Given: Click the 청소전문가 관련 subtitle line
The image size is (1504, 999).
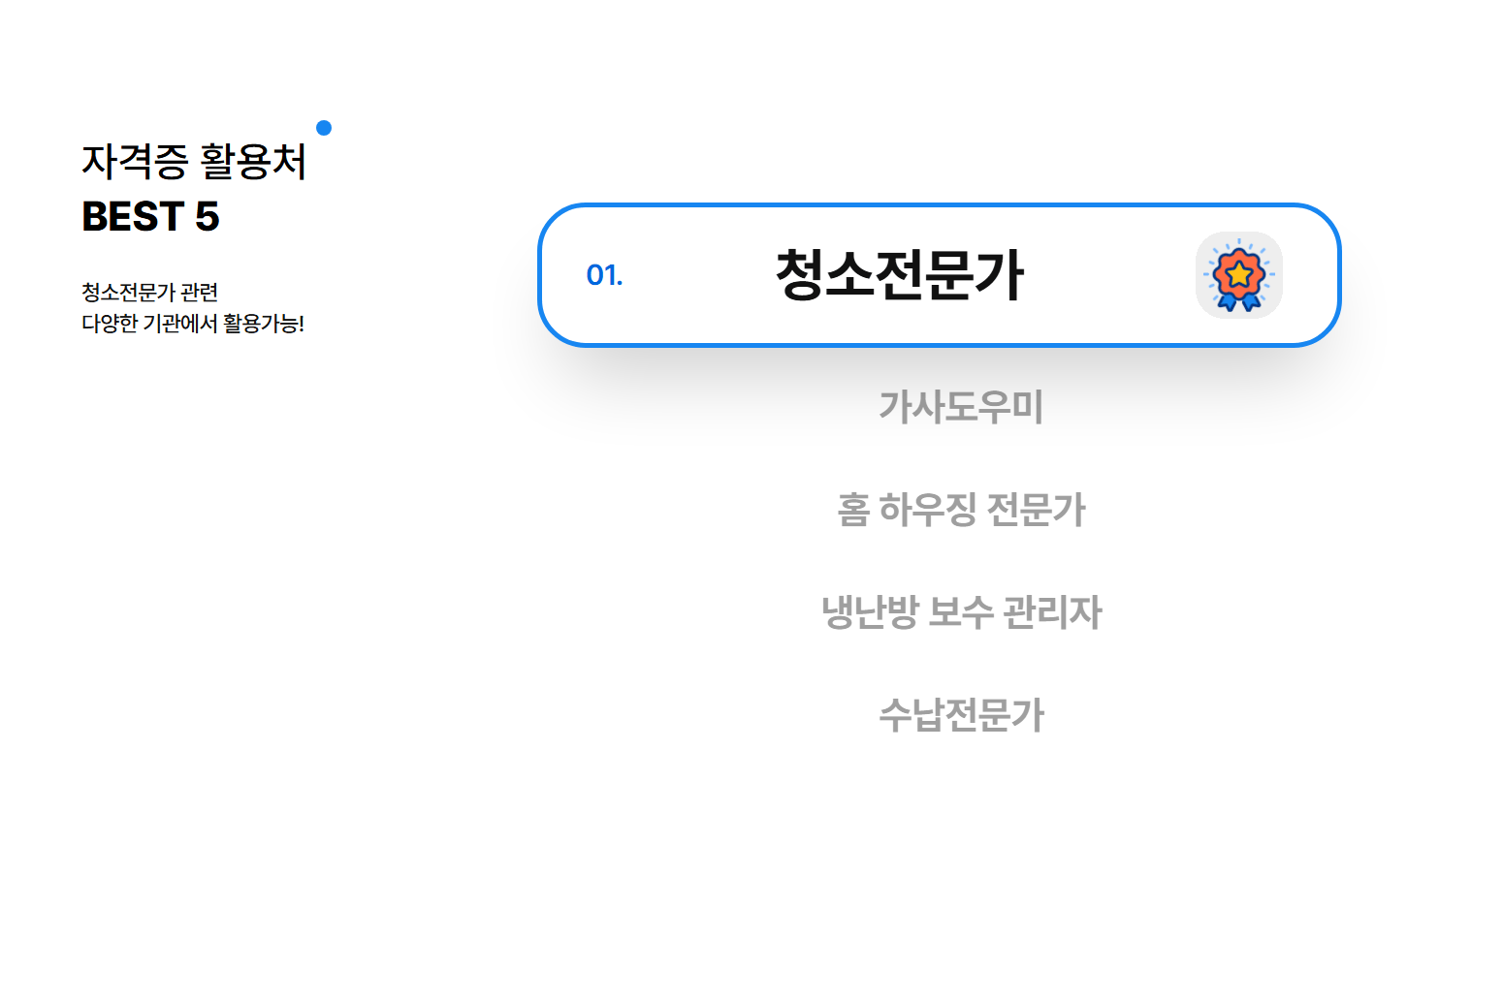Looking at the screenshot, I should coord(149,292).
